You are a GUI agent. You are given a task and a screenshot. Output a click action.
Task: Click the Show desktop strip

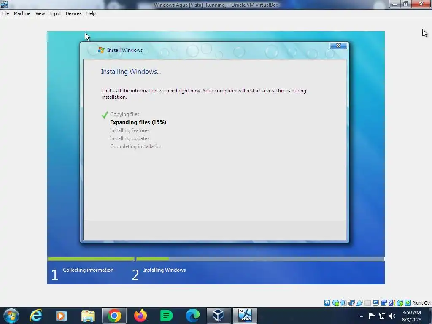click(430, 316)
